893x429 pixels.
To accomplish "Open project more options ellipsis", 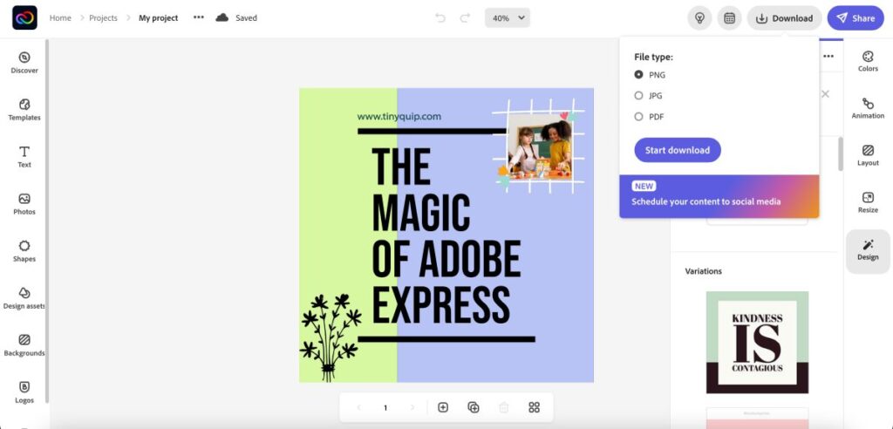I will [x=198, y=17].
